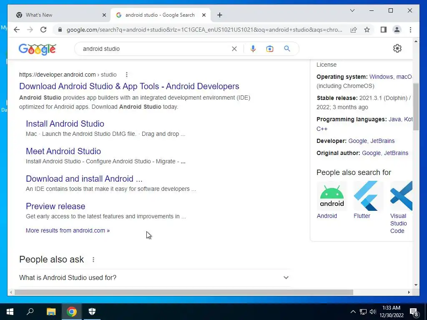
Task: Open People also ask options menu
Action: [x=93, y=260]
